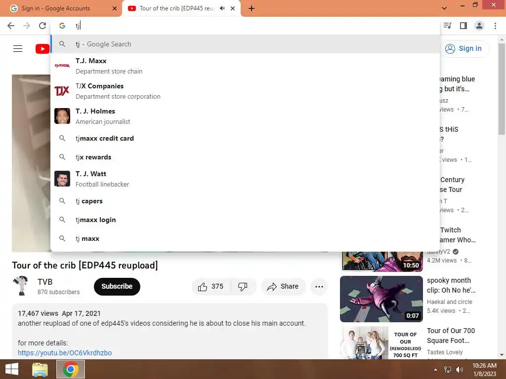Open network icon in system tray
The width and height of the screenshot is (506, 379).
pos(448,370)
